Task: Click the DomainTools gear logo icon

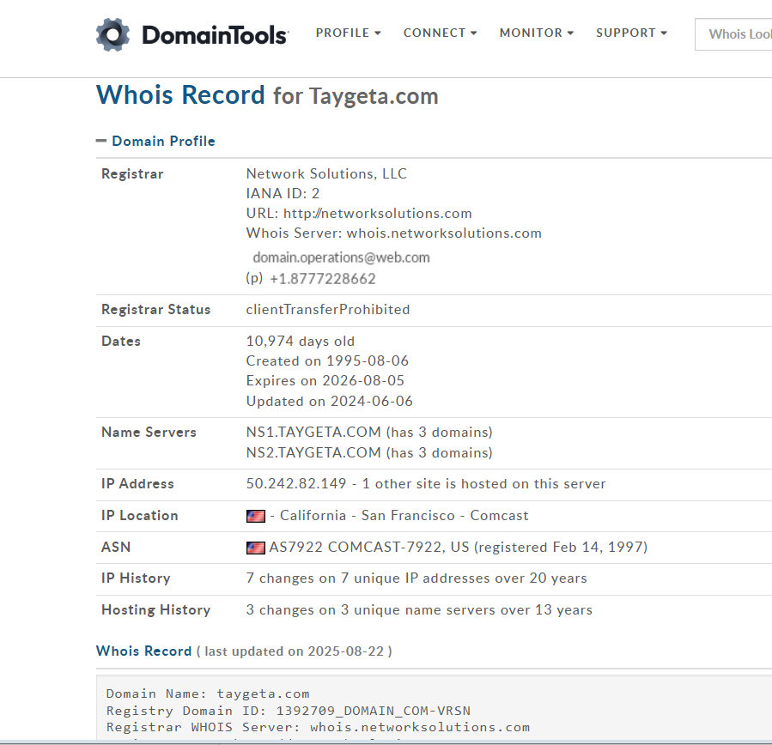Action: (x=113, y=34)
